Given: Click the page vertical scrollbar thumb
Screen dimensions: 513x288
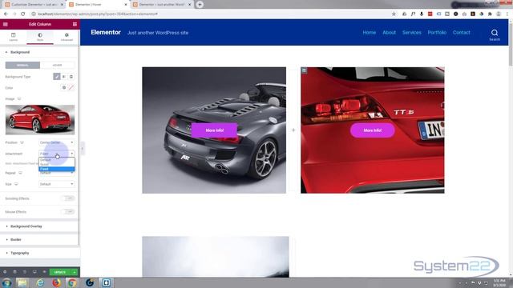Looking at the screenshot, I should click(511, 44).
